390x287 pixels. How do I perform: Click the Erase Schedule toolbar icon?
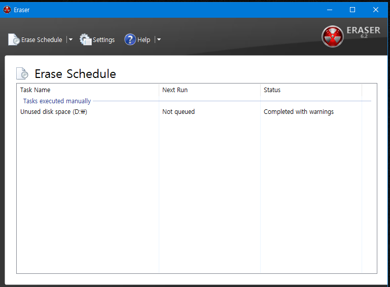pyautogui.click(x=14, y=39)
